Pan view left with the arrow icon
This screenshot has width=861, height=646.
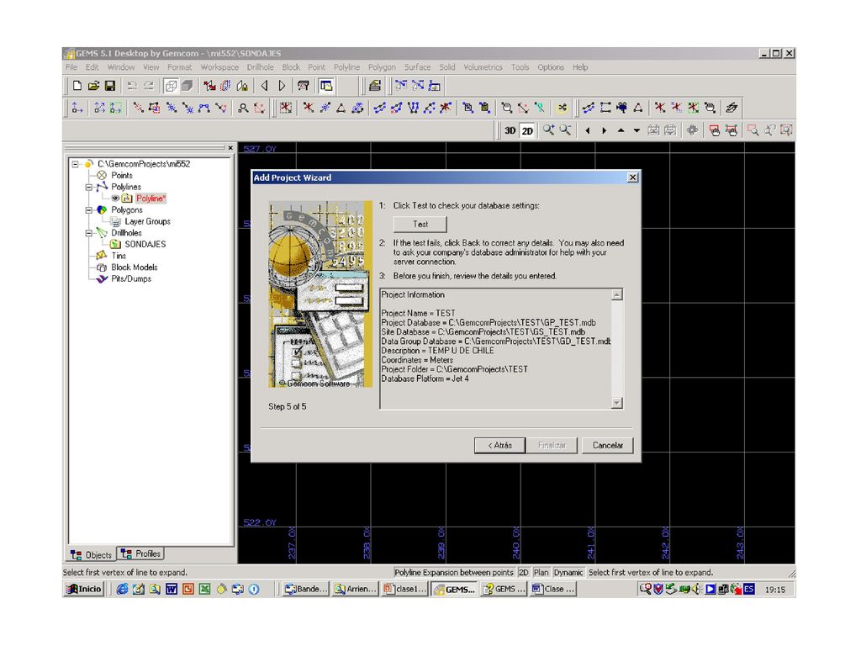click(x=588, y=130)
